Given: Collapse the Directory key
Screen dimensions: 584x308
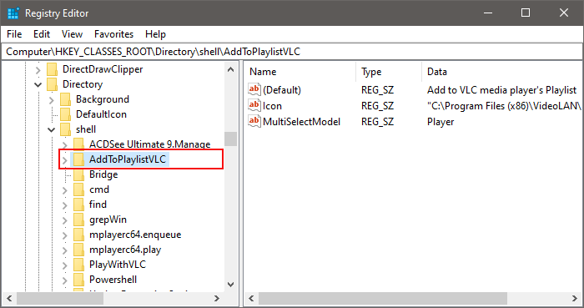Looking at the screenshot, I should (38, 84).
